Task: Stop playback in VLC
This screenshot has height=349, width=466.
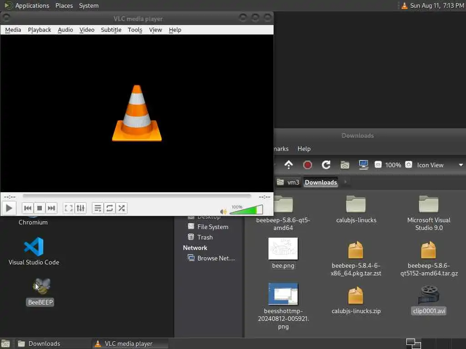Action: tap(40, 208)
